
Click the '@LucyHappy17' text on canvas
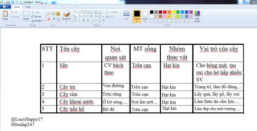coord(27,119)
